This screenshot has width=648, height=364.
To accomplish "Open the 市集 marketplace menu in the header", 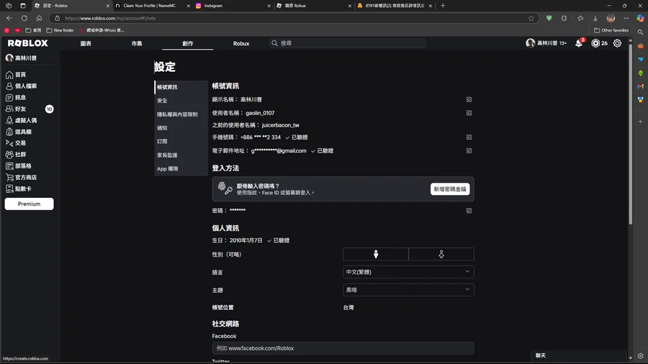I will coord(137,43).
